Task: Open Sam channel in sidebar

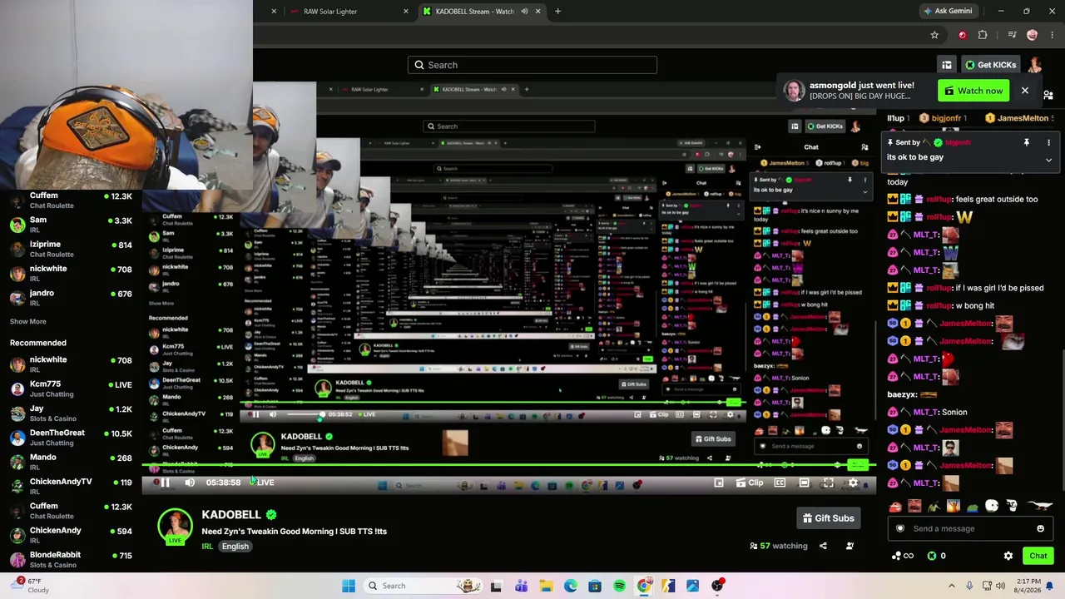Action: click(x=71, y=225)
